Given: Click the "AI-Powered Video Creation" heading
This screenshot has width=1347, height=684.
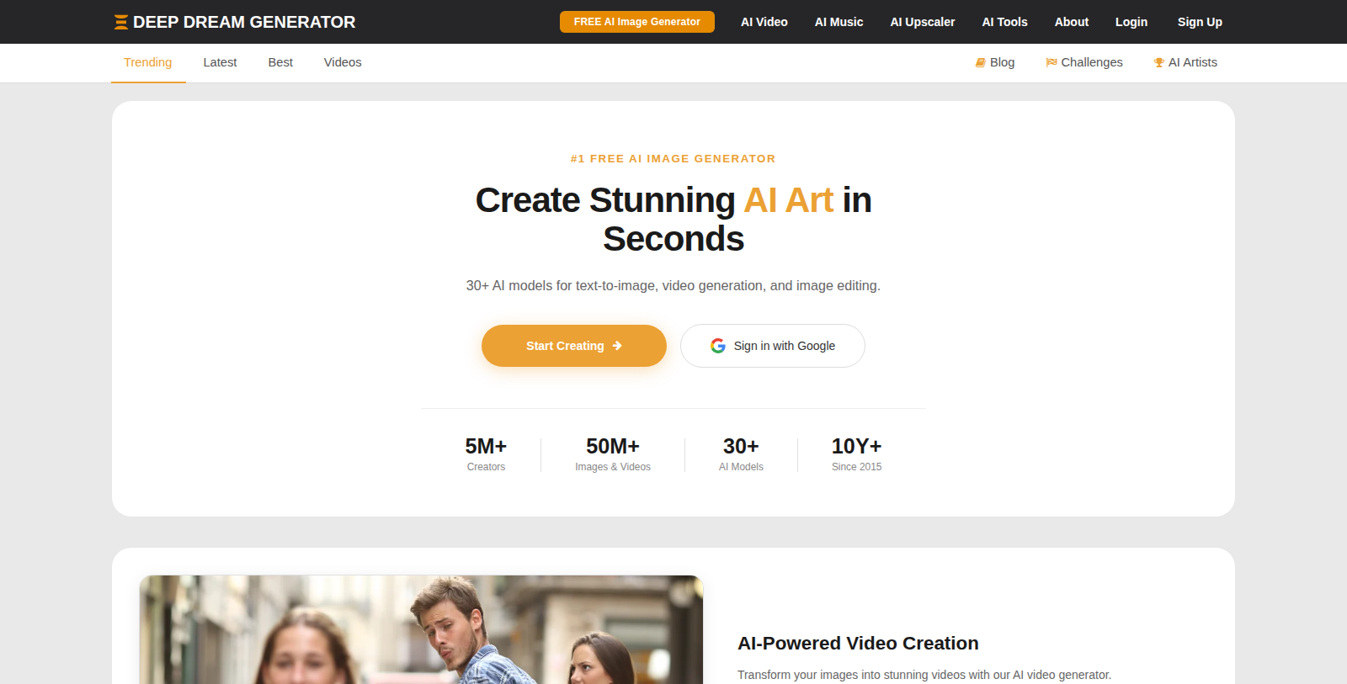Looking at the screenshot, I should (x=858, y=644).
